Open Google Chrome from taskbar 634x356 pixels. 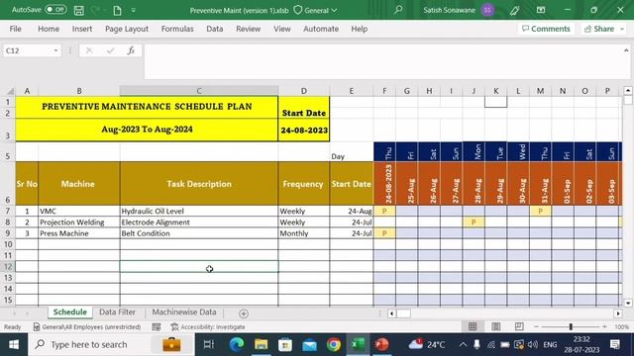(334, 345)
